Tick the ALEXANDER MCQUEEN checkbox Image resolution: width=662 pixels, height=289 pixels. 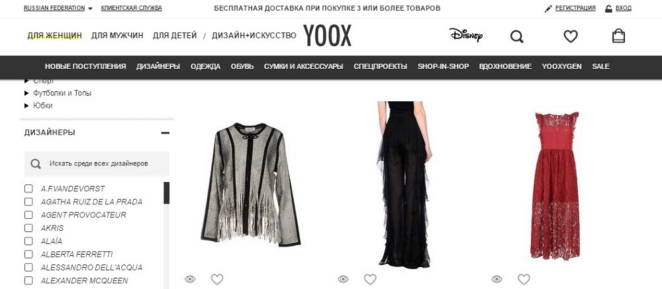(x=28, y=280)
